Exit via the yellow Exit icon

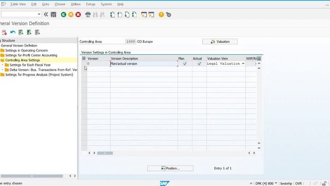point(71,14)
